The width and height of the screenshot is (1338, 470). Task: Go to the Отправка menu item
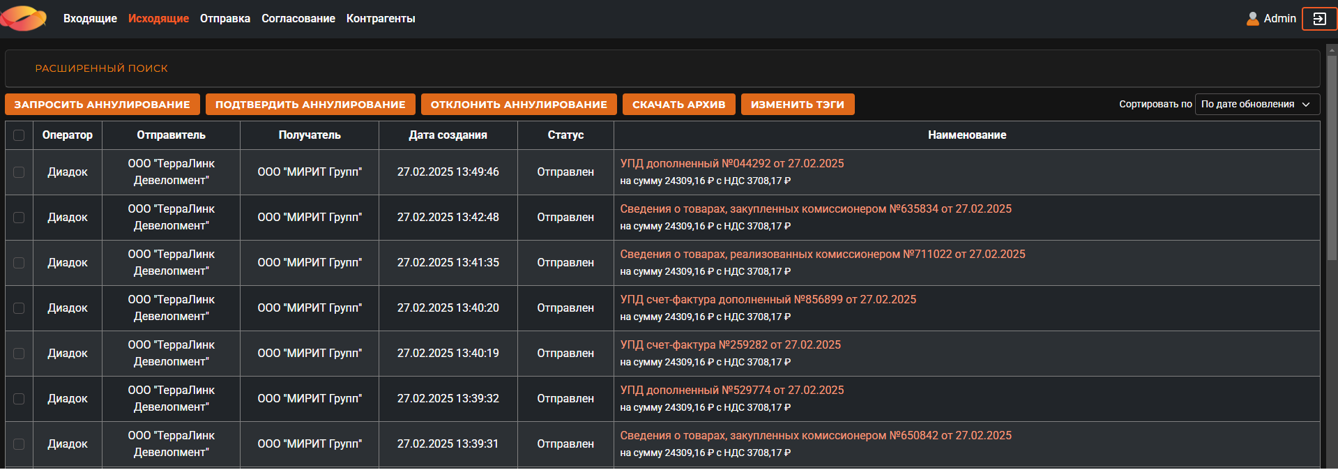click(225, 19)
